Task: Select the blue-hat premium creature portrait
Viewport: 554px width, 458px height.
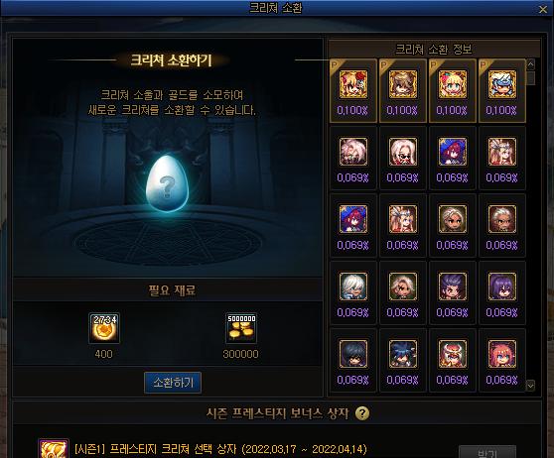Action: click(x=502, y=84)
